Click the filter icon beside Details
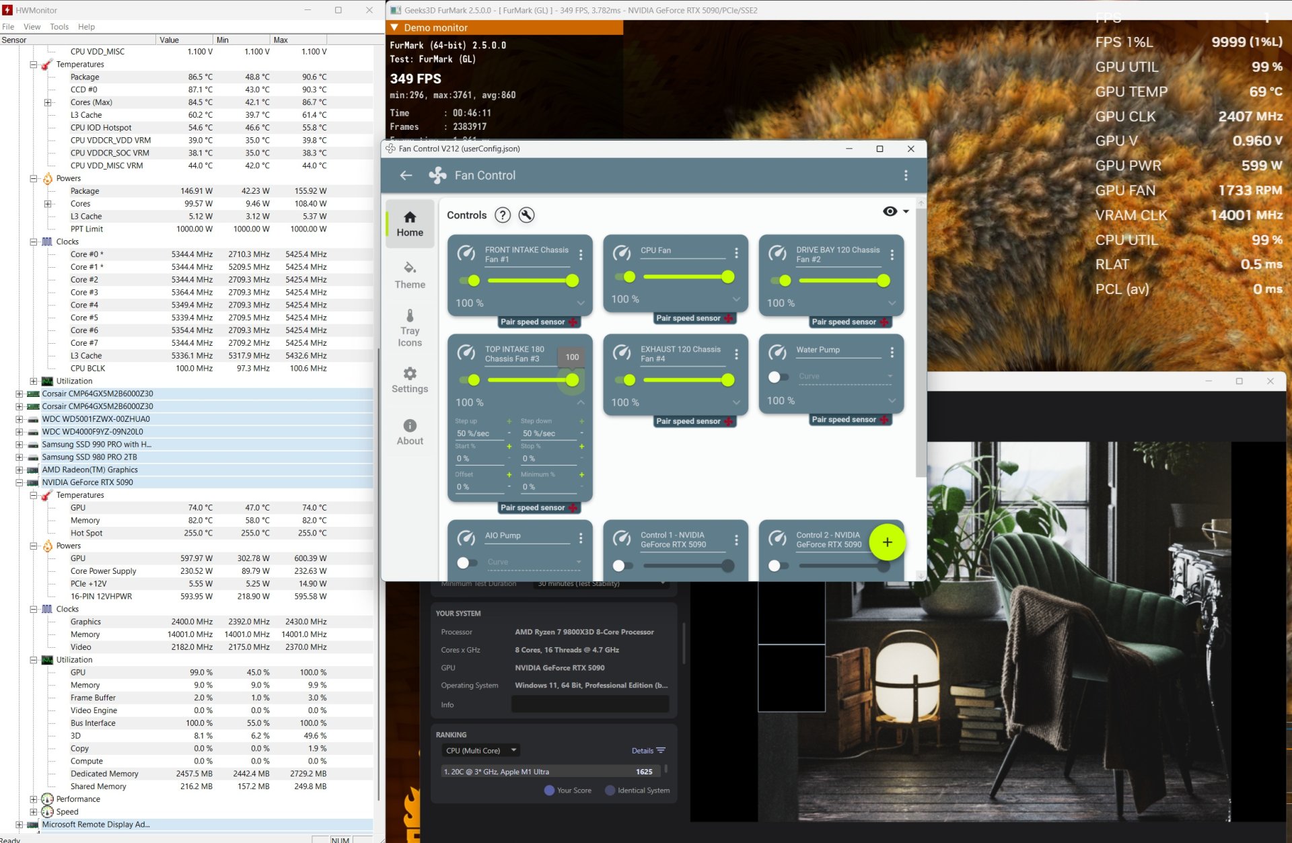 point(661,750)
